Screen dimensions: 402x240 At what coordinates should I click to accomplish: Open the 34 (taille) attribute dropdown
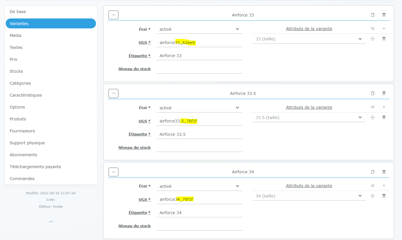pos(309,196)
